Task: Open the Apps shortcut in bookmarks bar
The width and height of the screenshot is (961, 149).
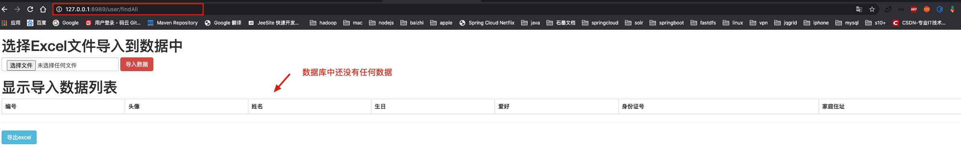Action: tap(11, 23)
